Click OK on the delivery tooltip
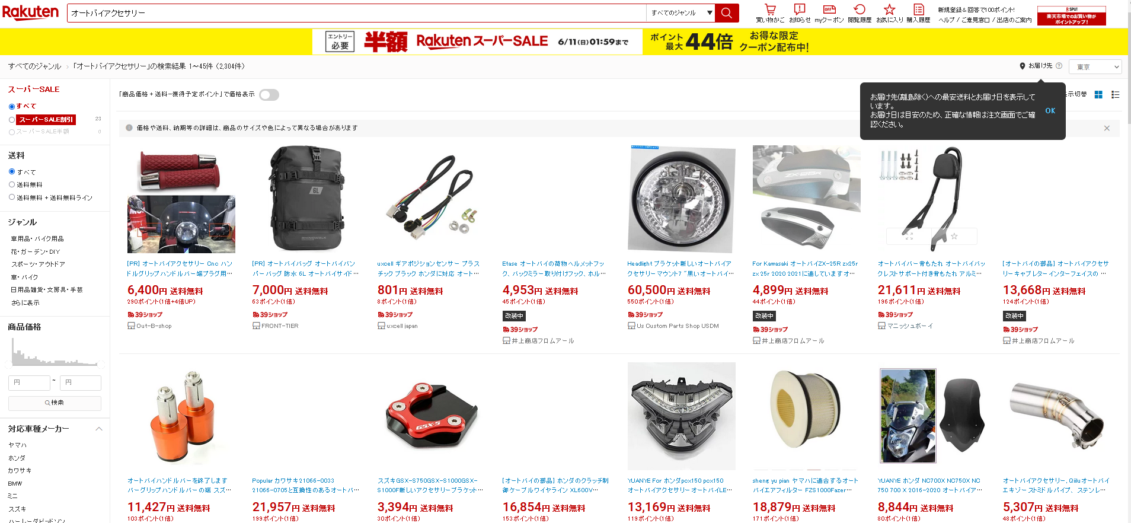This screenshot has width=1131, height=523. 1050,111
